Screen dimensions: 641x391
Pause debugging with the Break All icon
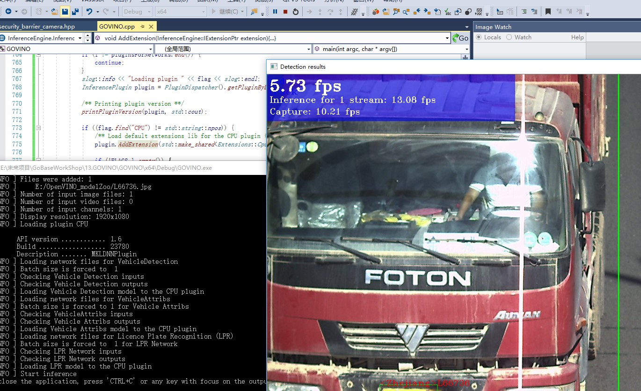pyautogui.click(x=275, y=11)
